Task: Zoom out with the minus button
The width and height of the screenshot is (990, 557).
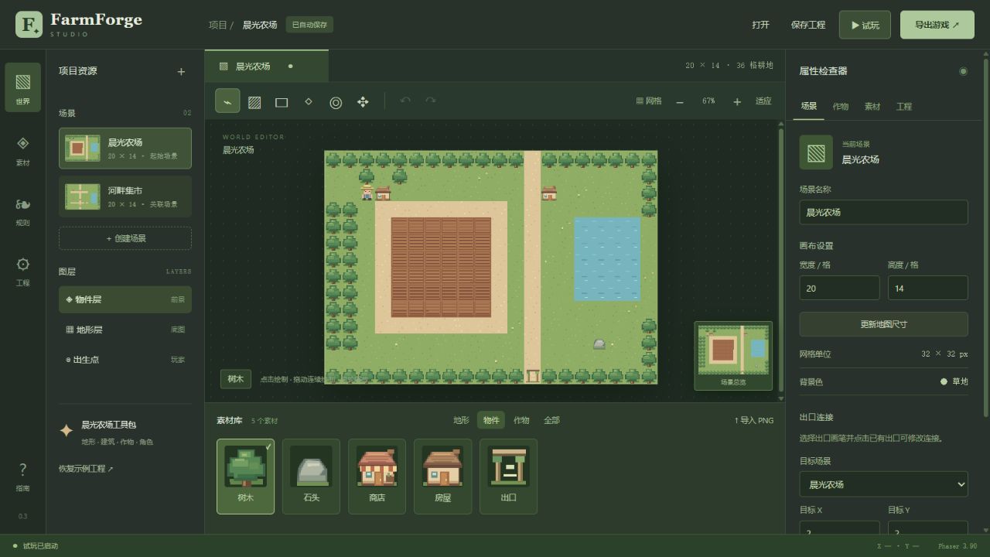Action: (680, 101)
